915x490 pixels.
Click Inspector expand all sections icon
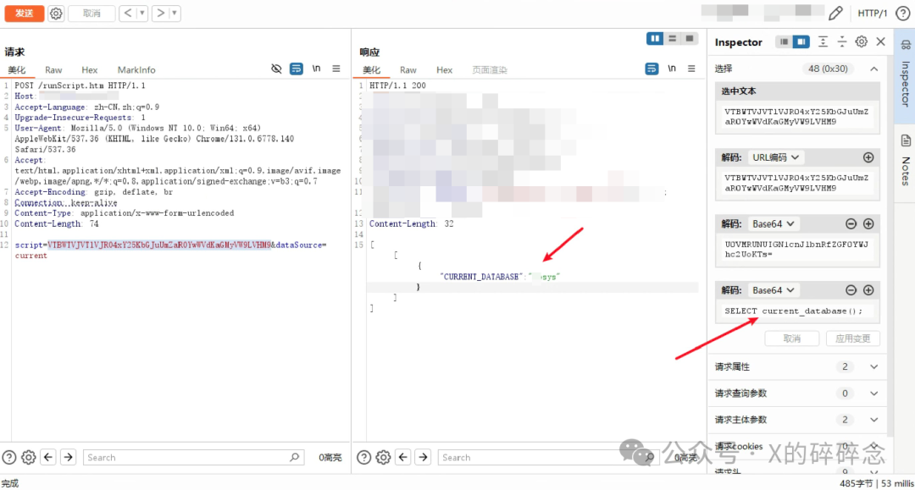(x=823, y=41)
